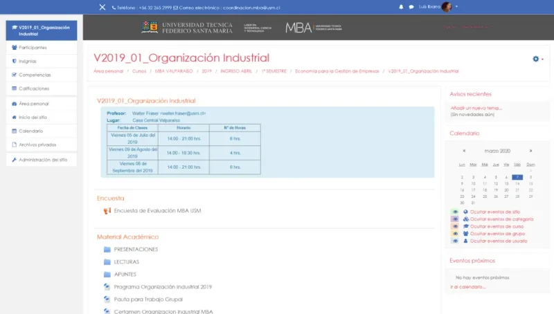554x314 pixels.
Task: Click the Pauta para Trabajo Grupal file icon
Action: pyautogui.click(x=107, y=299)
